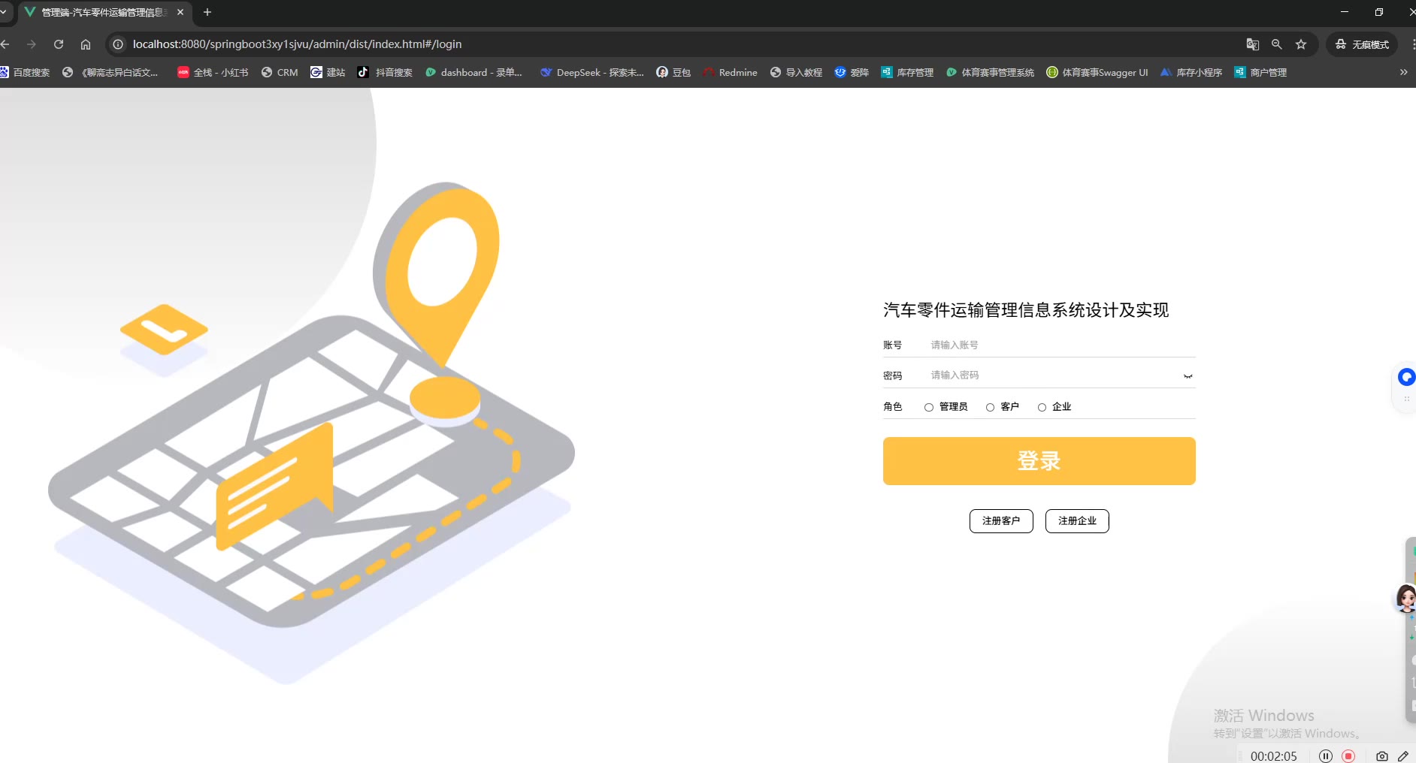1416x763 pixels.
Task: Open the 库存小程序 bookmark
Action: (x=1191, y=72)
